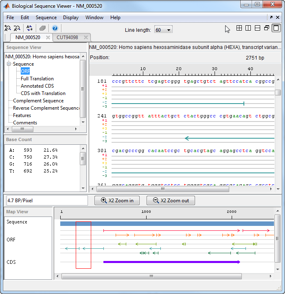Viewport: 285px width, 294px height.
Task: Click the Find ORF search icon
Action: tap(17, 28)
